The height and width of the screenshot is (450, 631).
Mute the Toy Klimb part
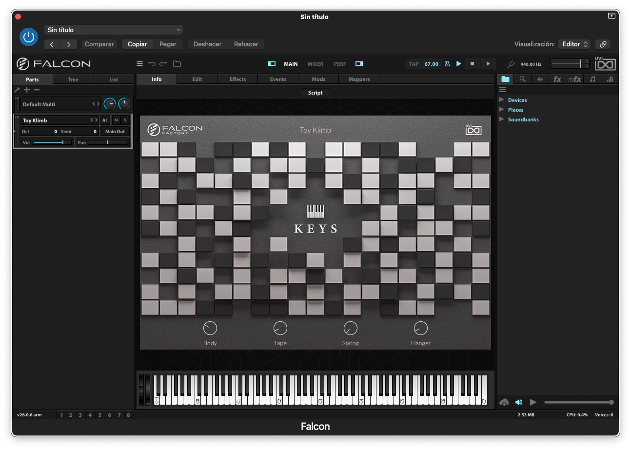(116, 120)
